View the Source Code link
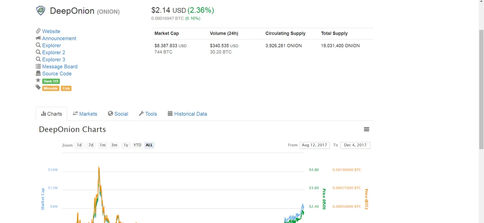The image size is (484, 223). (x=57, y=74)
